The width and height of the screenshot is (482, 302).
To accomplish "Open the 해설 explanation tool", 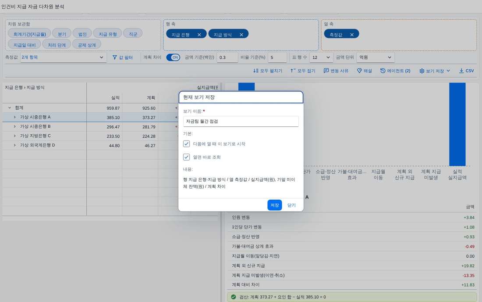I will tap(364, 71).
